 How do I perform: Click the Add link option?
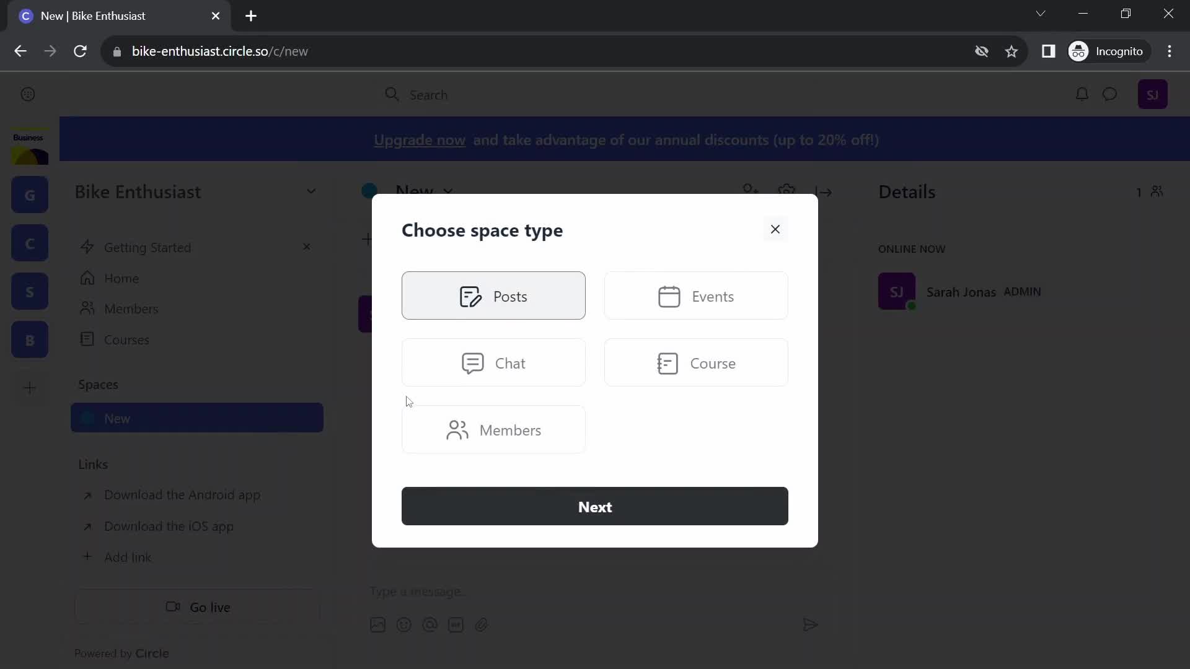point(128,557)
